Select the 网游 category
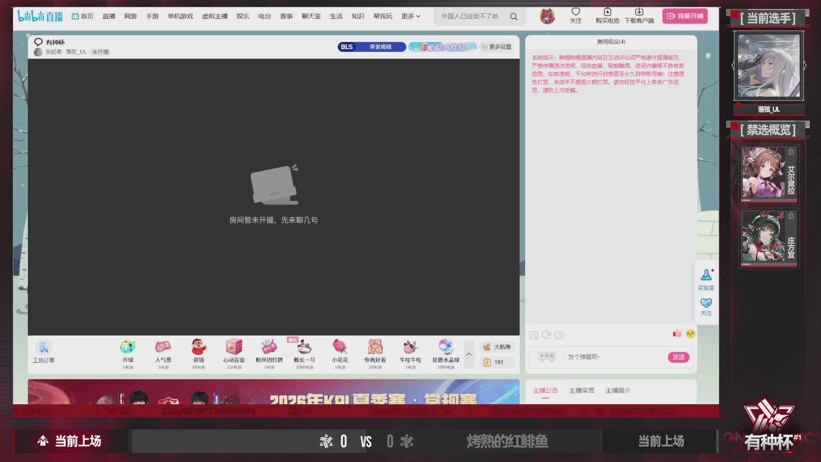The width and height of the screenshot is (821, 462). pos(130,16)
